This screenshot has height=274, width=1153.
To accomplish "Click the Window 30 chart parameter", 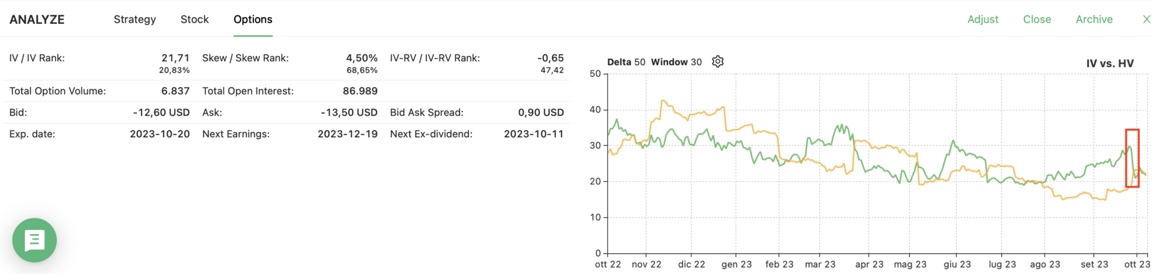I will [676, 62].
